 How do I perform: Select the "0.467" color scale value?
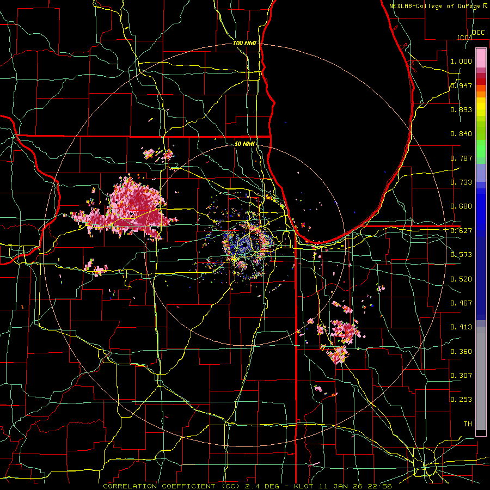pyautogui.click(x=461, y=303)
